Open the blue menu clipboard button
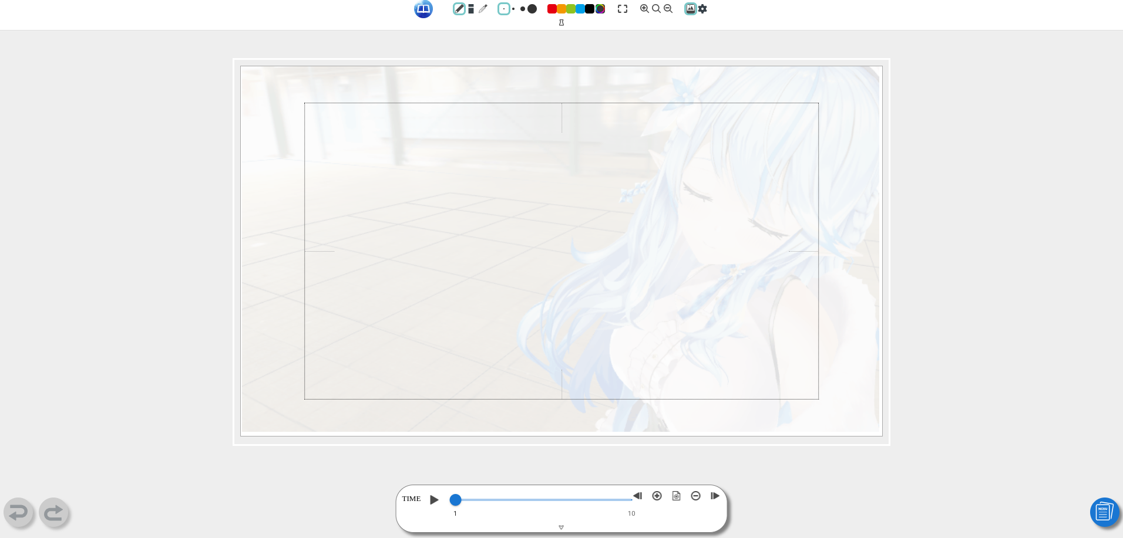This screenshot has width=1123, height=538. click(1104, 512)
